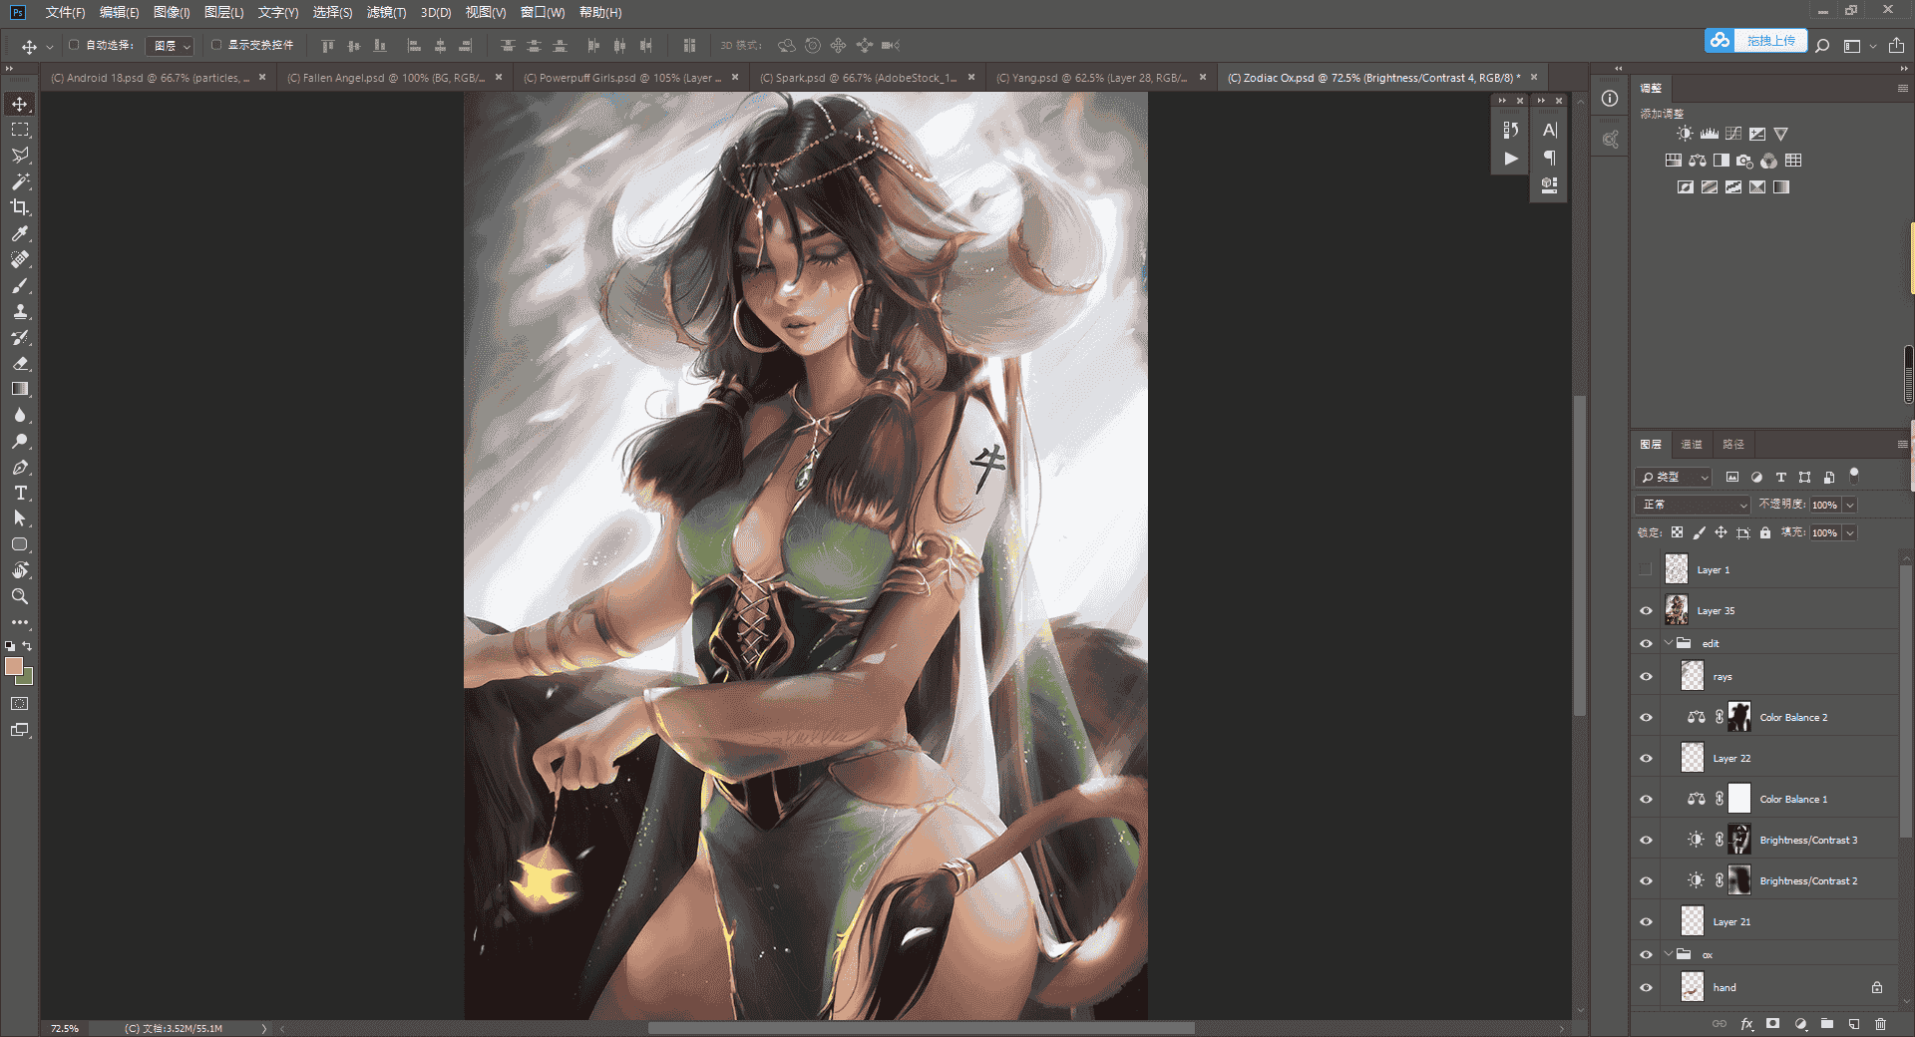This screenshot has height=1037, width=1915.
Task: Click the add layer style fx icon
Action: tap(1746, 1024)
